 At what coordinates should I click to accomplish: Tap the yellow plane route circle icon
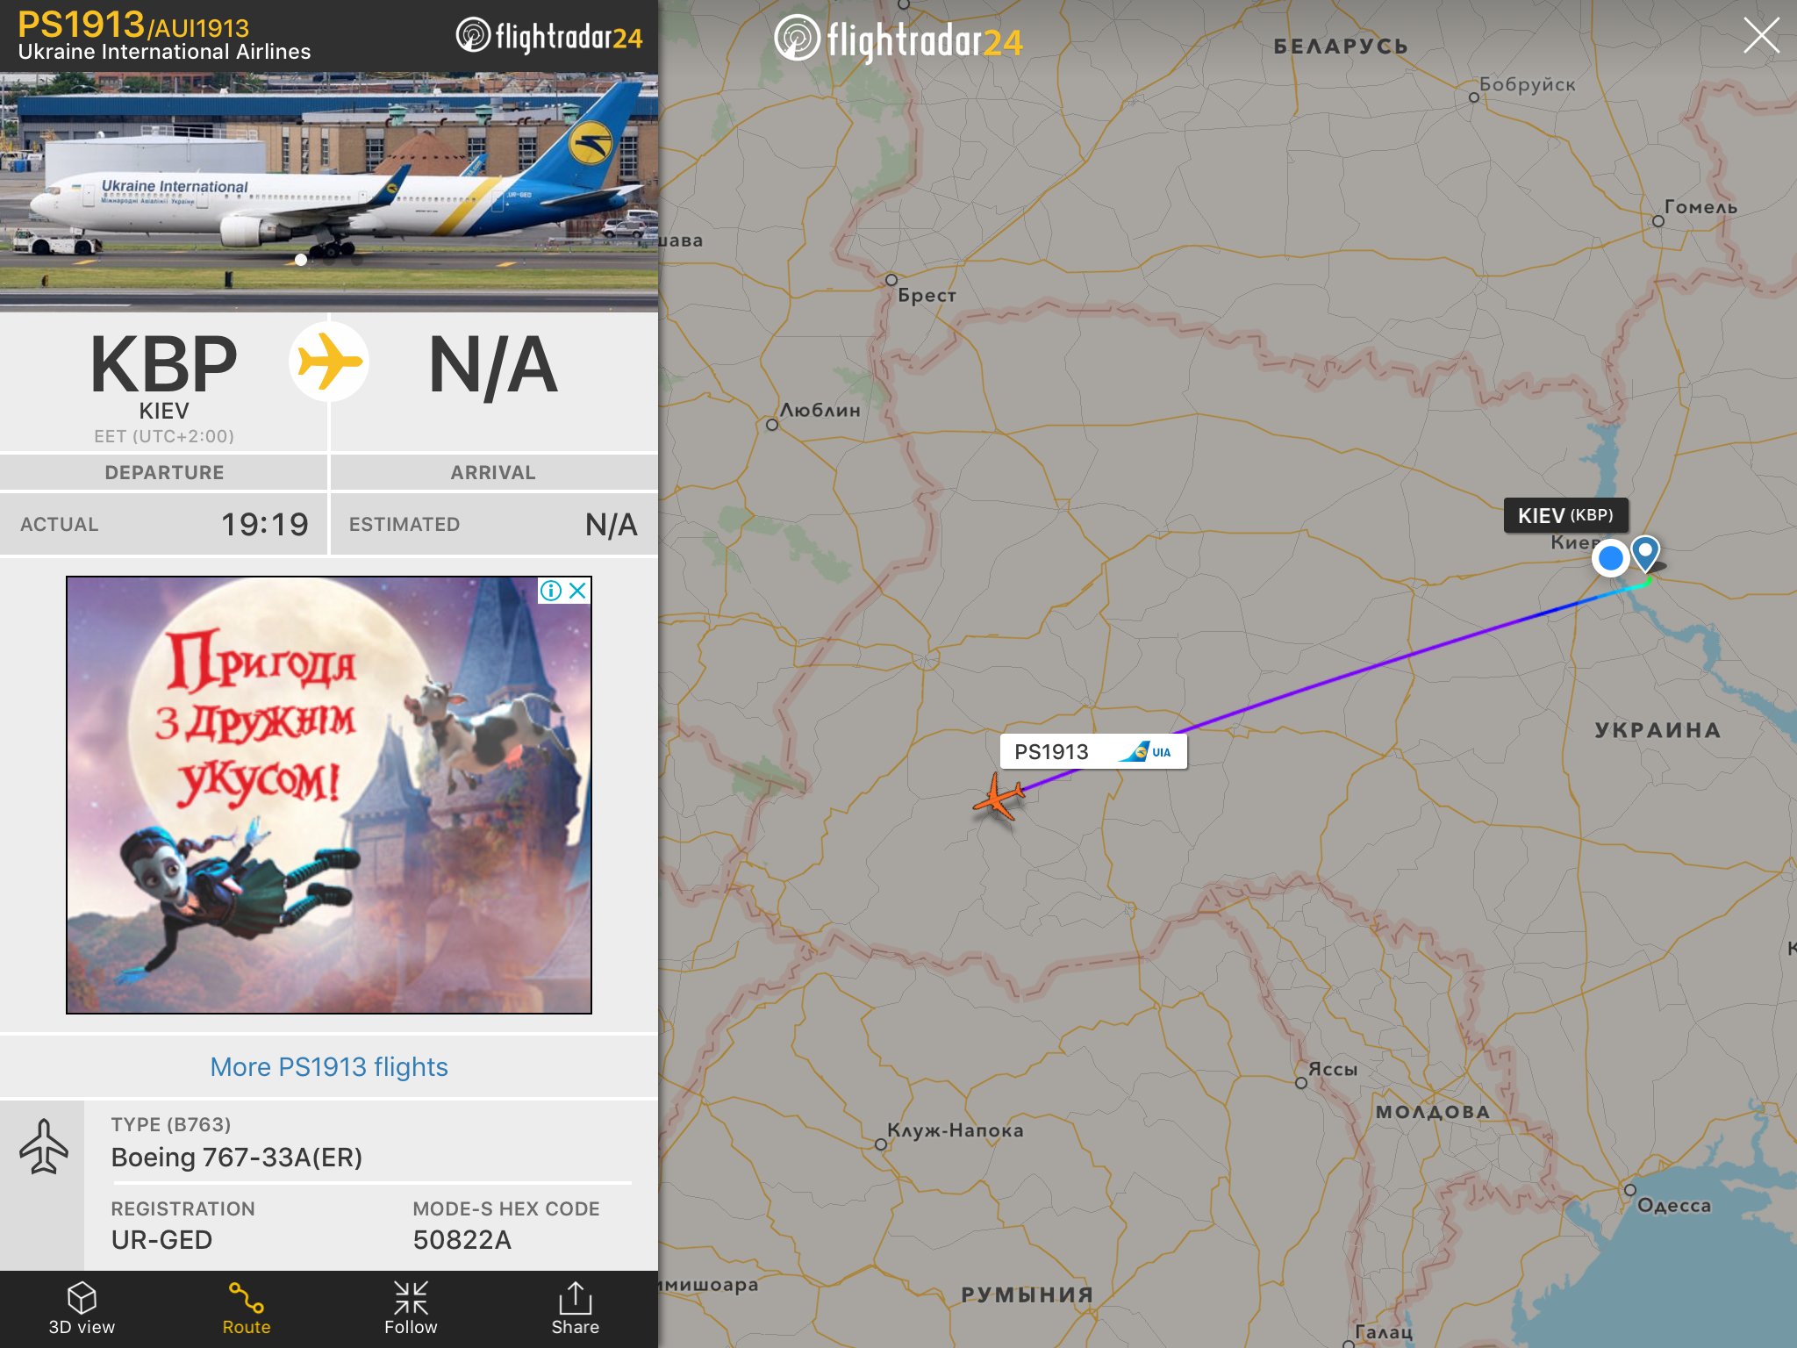click(x=329, y=362)
